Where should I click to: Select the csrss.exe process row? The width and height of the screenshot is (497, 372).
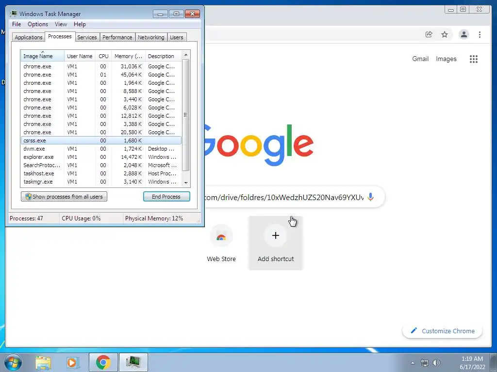click(x=101, y=140)
